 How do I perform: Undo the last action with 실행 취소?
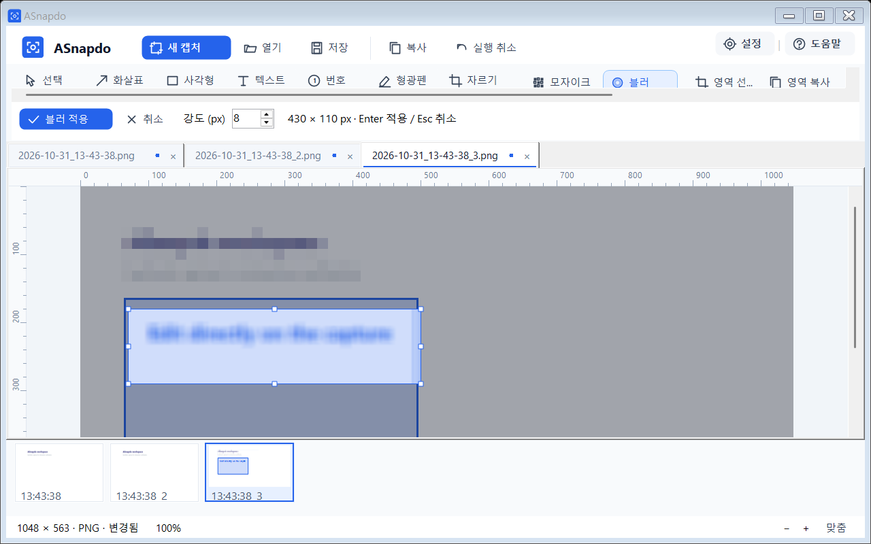[x=486, y=48]
